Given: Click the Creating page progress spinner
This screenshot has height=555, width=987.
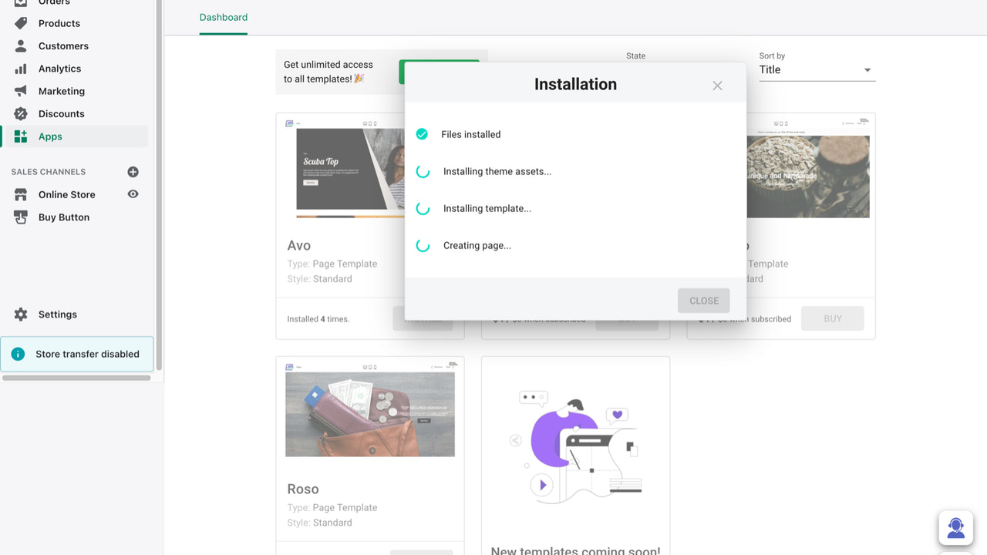Looking at the screenshot, I should [x=422, y=245].
